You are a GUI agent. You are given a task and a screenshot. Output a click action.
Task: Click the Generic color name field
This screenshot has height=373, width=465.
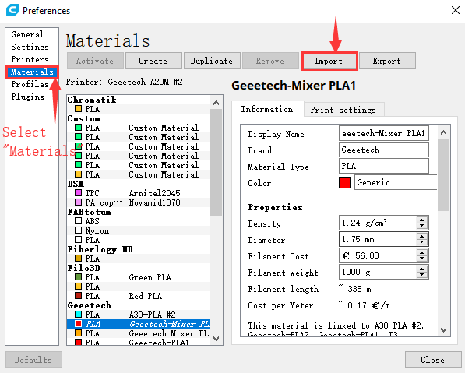click(x=396, y=182)
